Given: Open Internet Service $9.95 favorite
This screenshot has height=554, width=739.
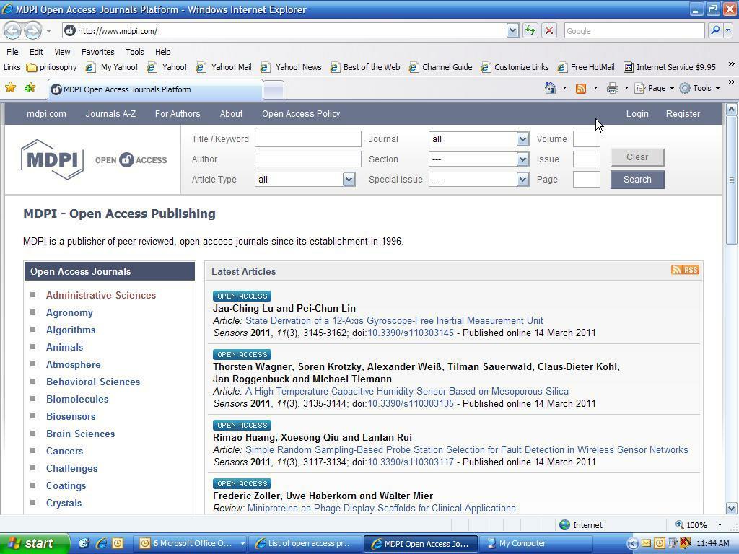Looking at the screenshot, I should coord(670,67).
